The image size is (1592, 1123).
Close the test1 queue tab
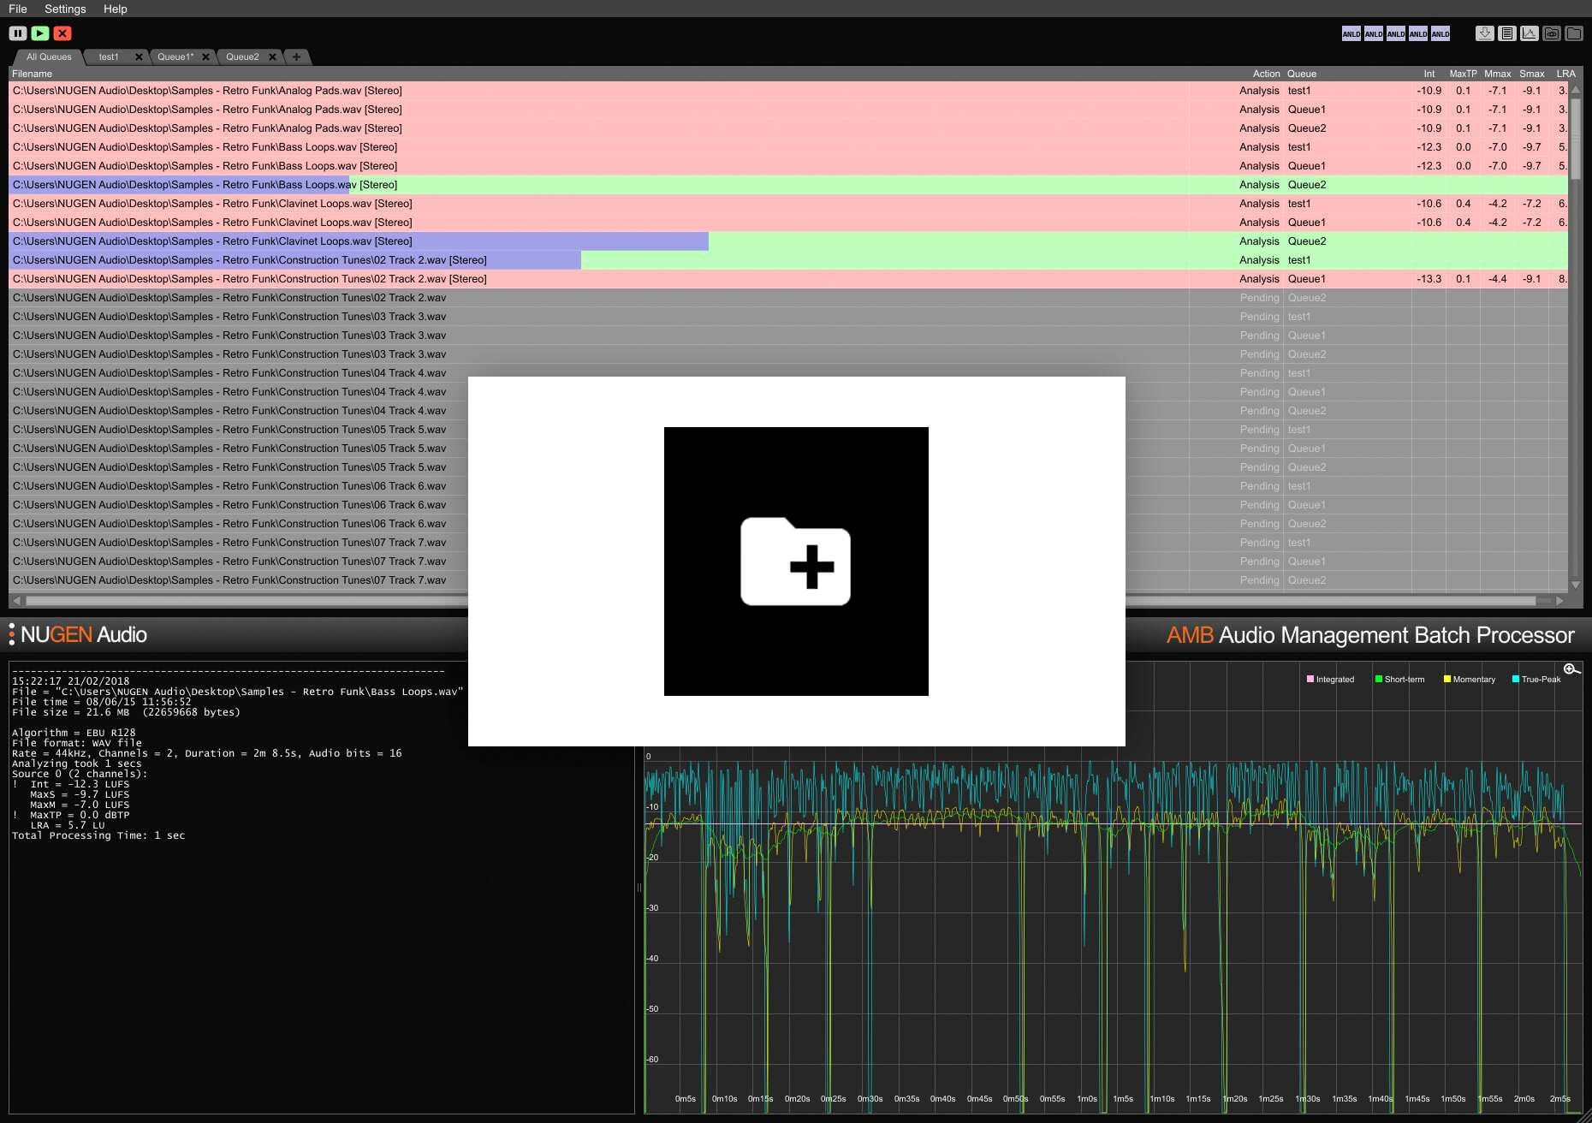(x=139, y=57)
